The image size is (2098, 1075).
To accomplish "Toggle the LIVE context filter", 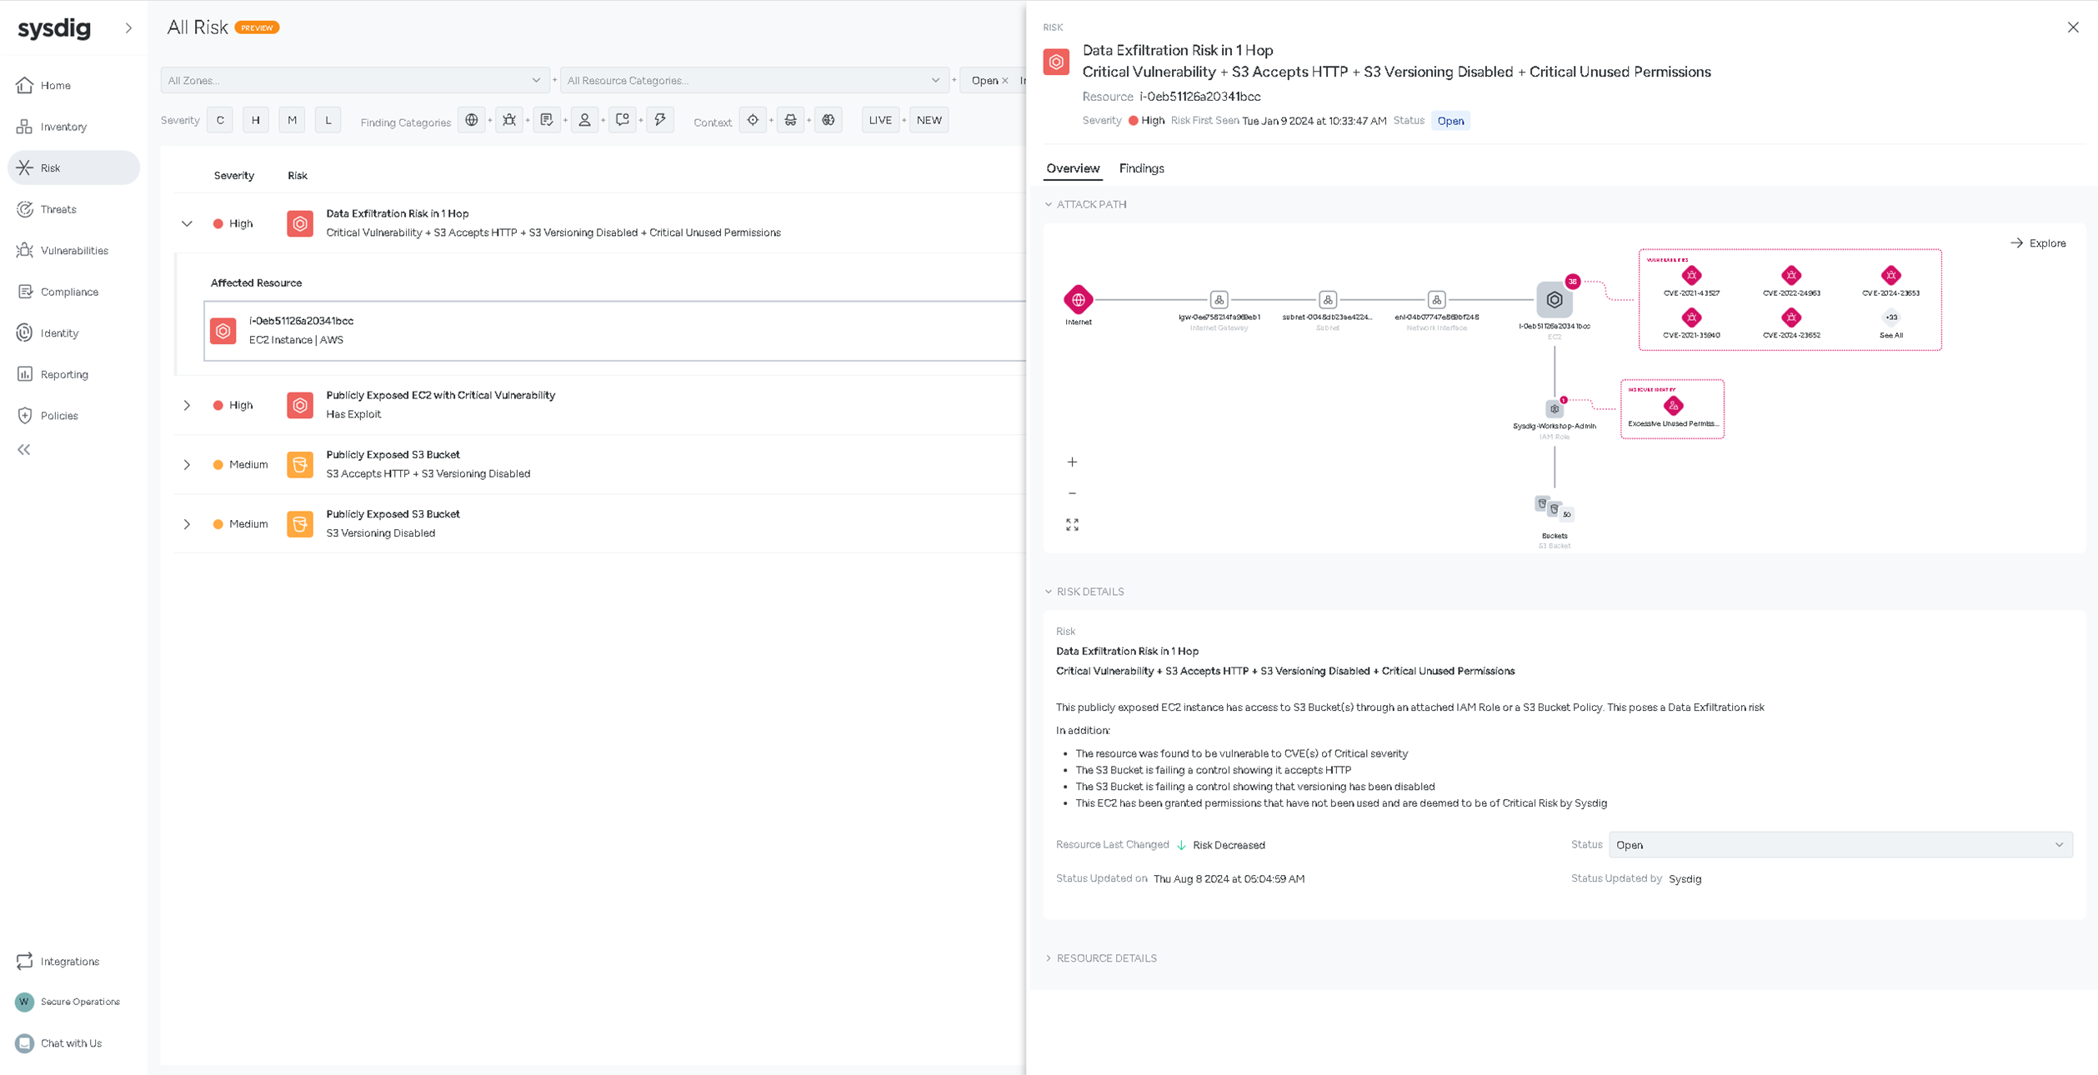I will pos(880,120).
